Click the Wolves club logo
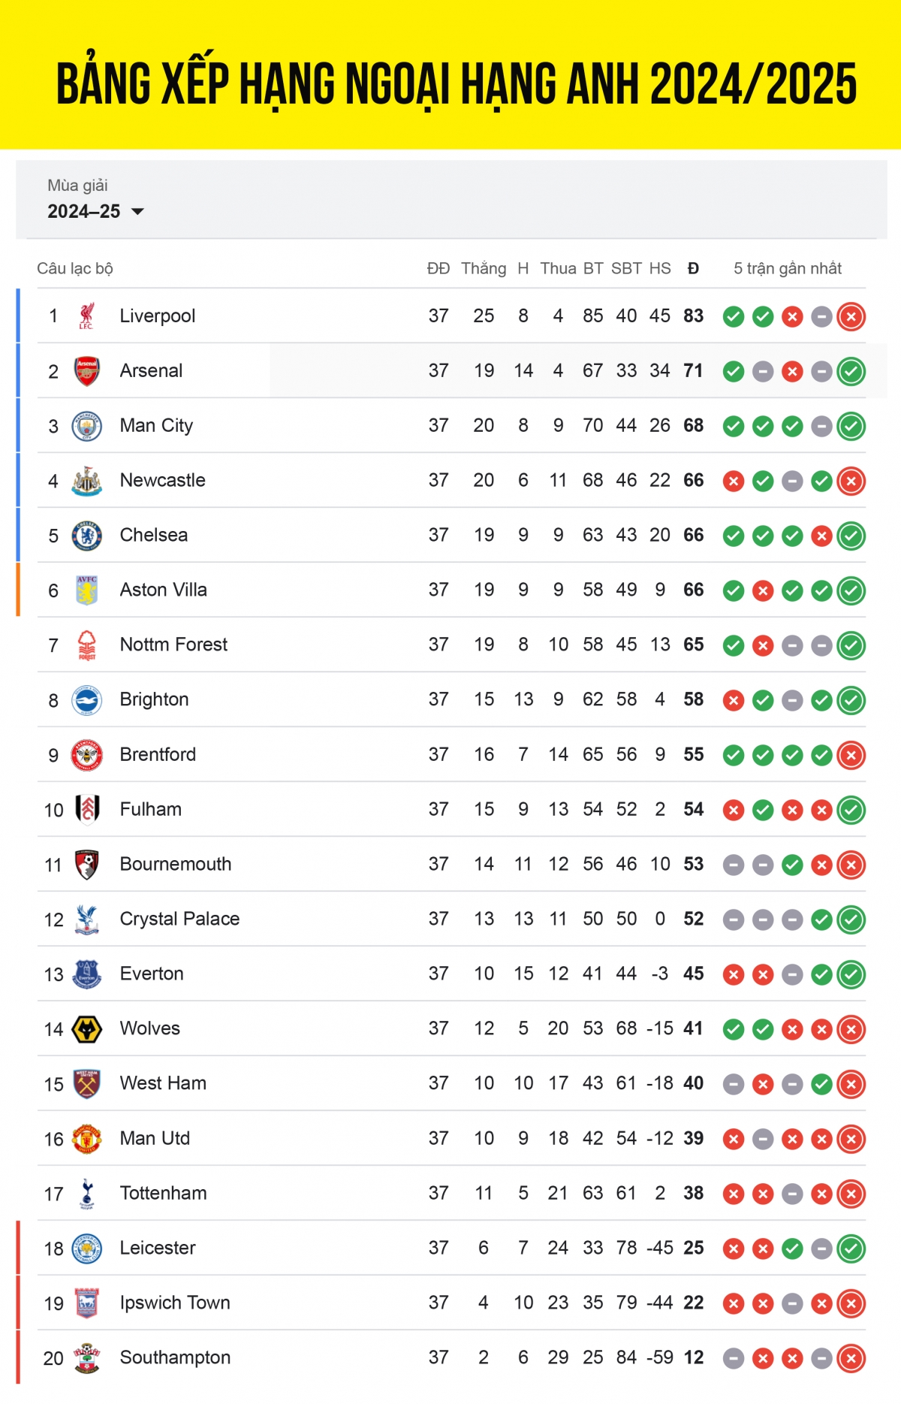Image resolution: width=901 pixels, height=1404 pixels. click(x=87, y=1029)
